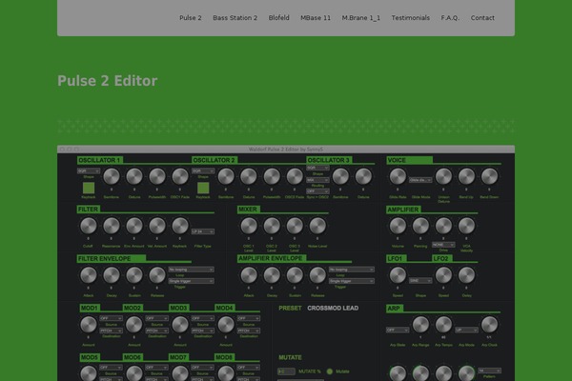
Task: Click the Glide Rate knob
Action: [x=398, y=176]
